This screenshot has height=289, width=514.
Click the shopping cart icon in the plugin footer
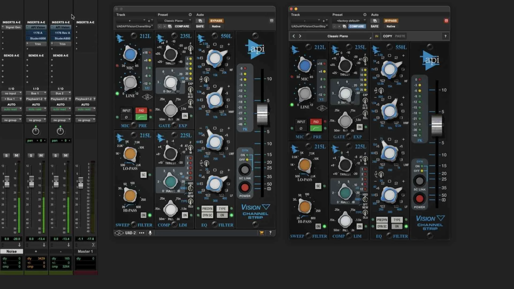[262, 233]
